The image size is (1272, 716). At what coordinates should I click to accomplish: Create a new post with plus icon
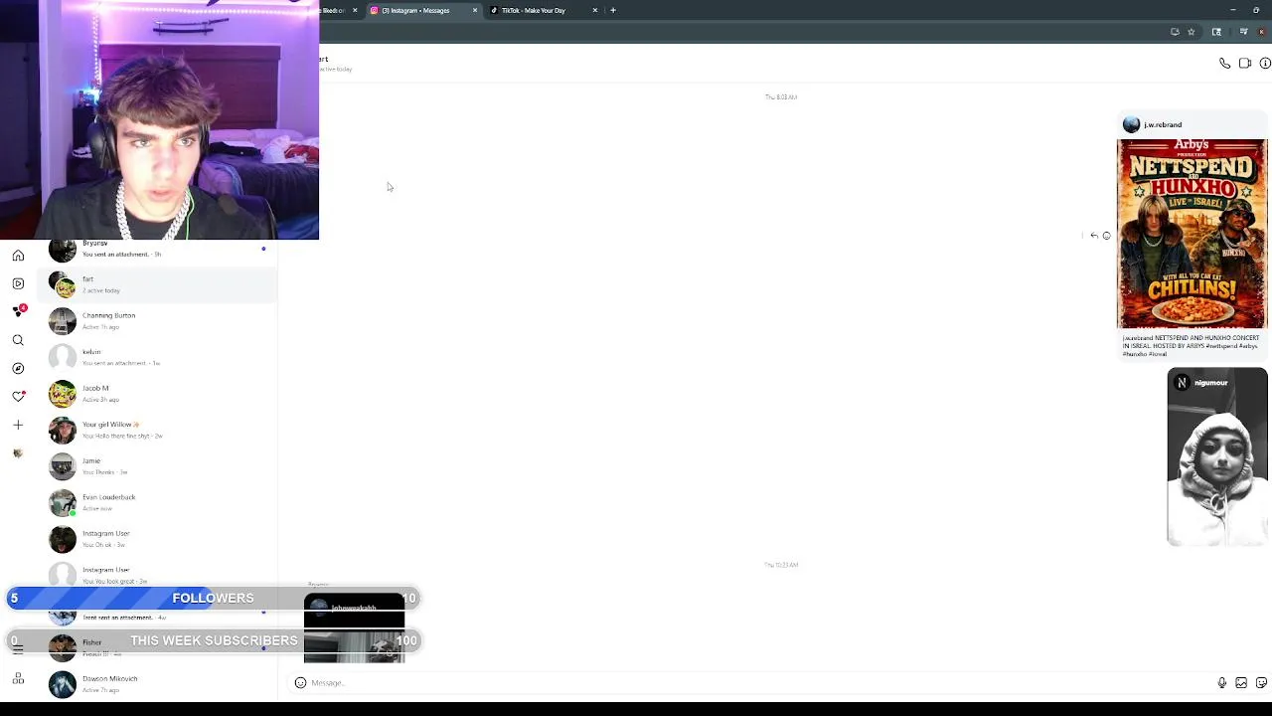point(18,425)
